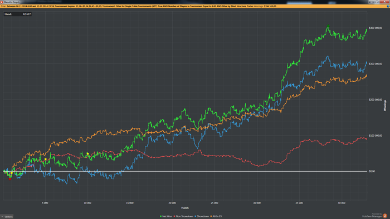Image resolution: width=390 pixels, height=219 pixels.
Task: Click the $400 000,00 axis label
Action: pyautogui.click(x=376, y=28)
